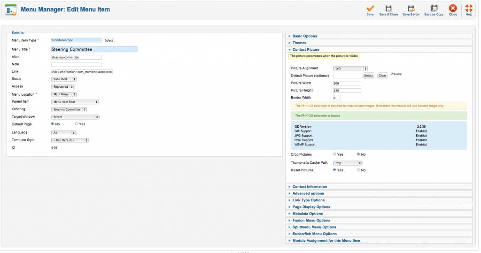Expand the Basic Options panel
The width and height of the screenshot is (481, 253).
coord(304,36)
